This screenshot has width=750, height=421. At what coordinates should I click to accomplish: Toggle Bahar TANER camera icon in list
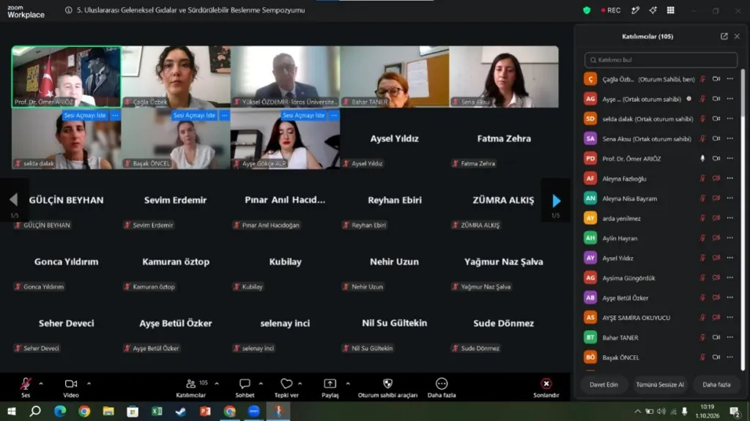(x=716, y=338)
